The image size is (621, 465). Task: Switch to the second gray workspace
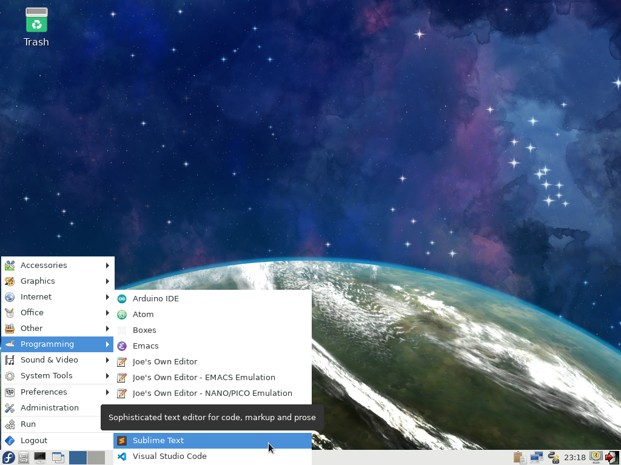[96, 458]
